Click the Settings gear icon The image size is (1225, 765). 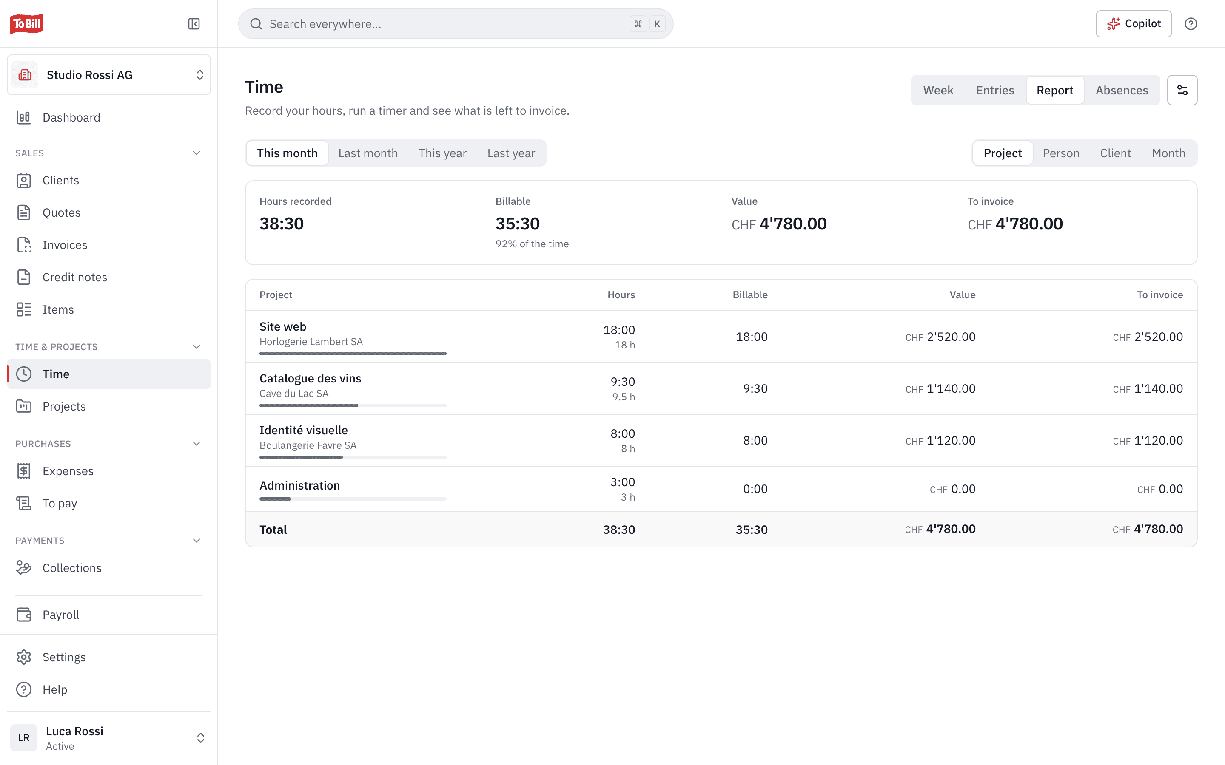coord(24,657)
